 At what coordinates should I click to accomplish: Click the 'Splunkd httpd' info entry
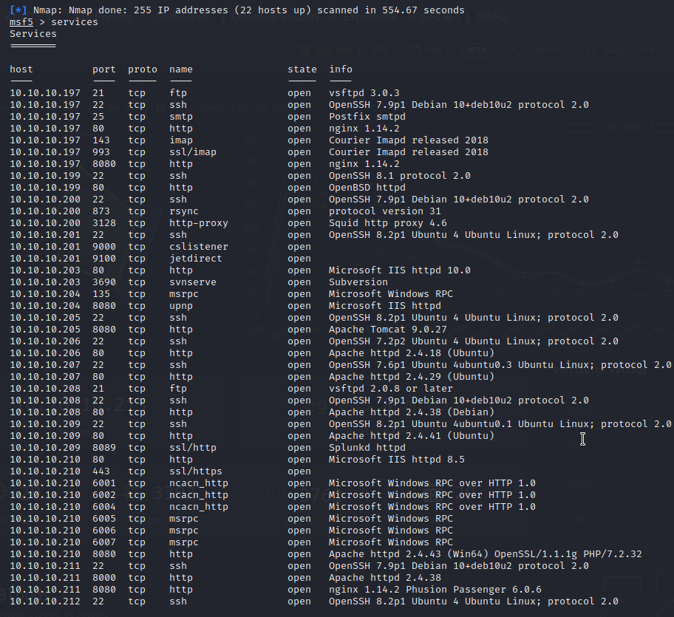coord(367,448)
